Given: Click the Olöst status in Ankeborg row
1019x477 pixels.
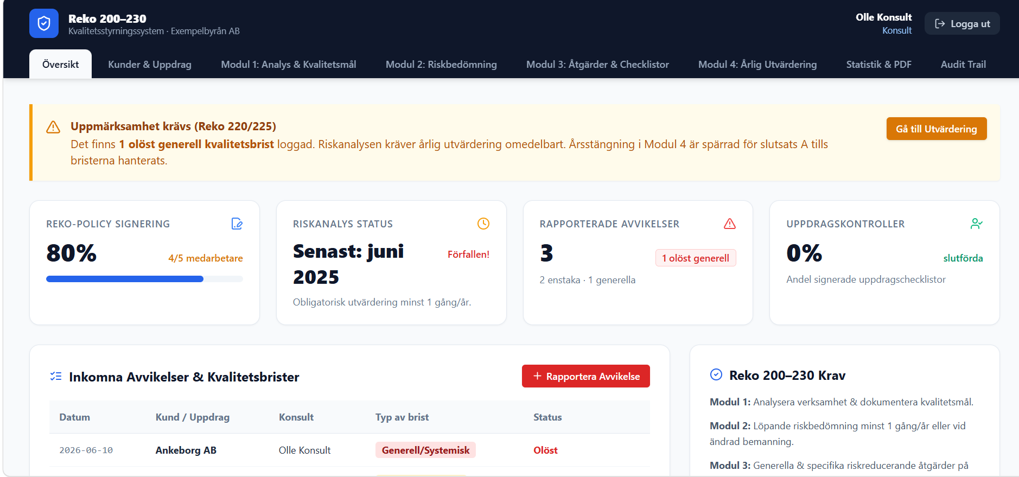Looking at the screenshot, I should [545, 450].
